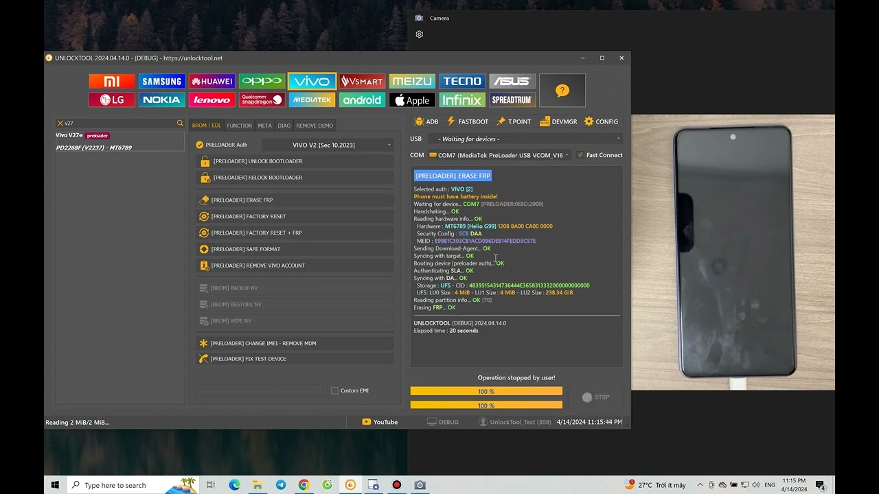
Task: Click PRELOADER RELOCK BOOTLOADER button
Action: (295, 178)
